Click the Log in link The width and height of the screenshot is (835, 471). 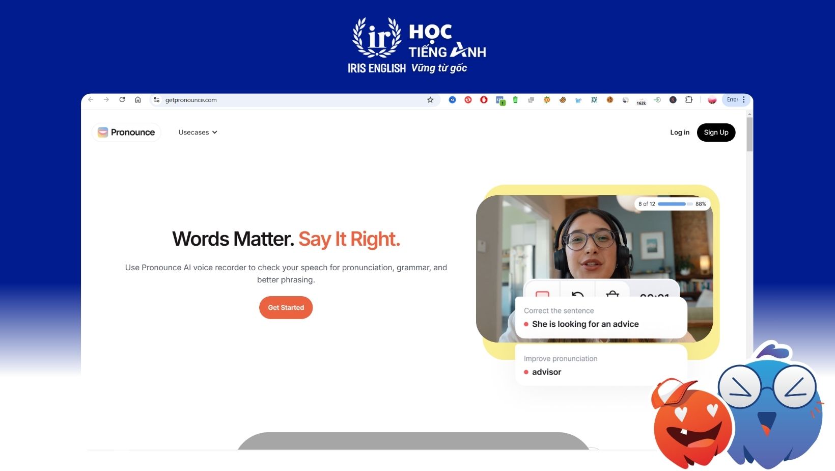(680, 132)
